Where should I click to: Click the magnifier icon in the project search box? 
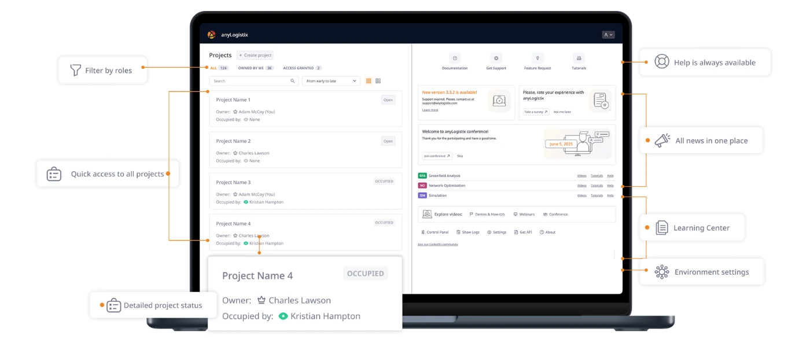tap(293, 81)
